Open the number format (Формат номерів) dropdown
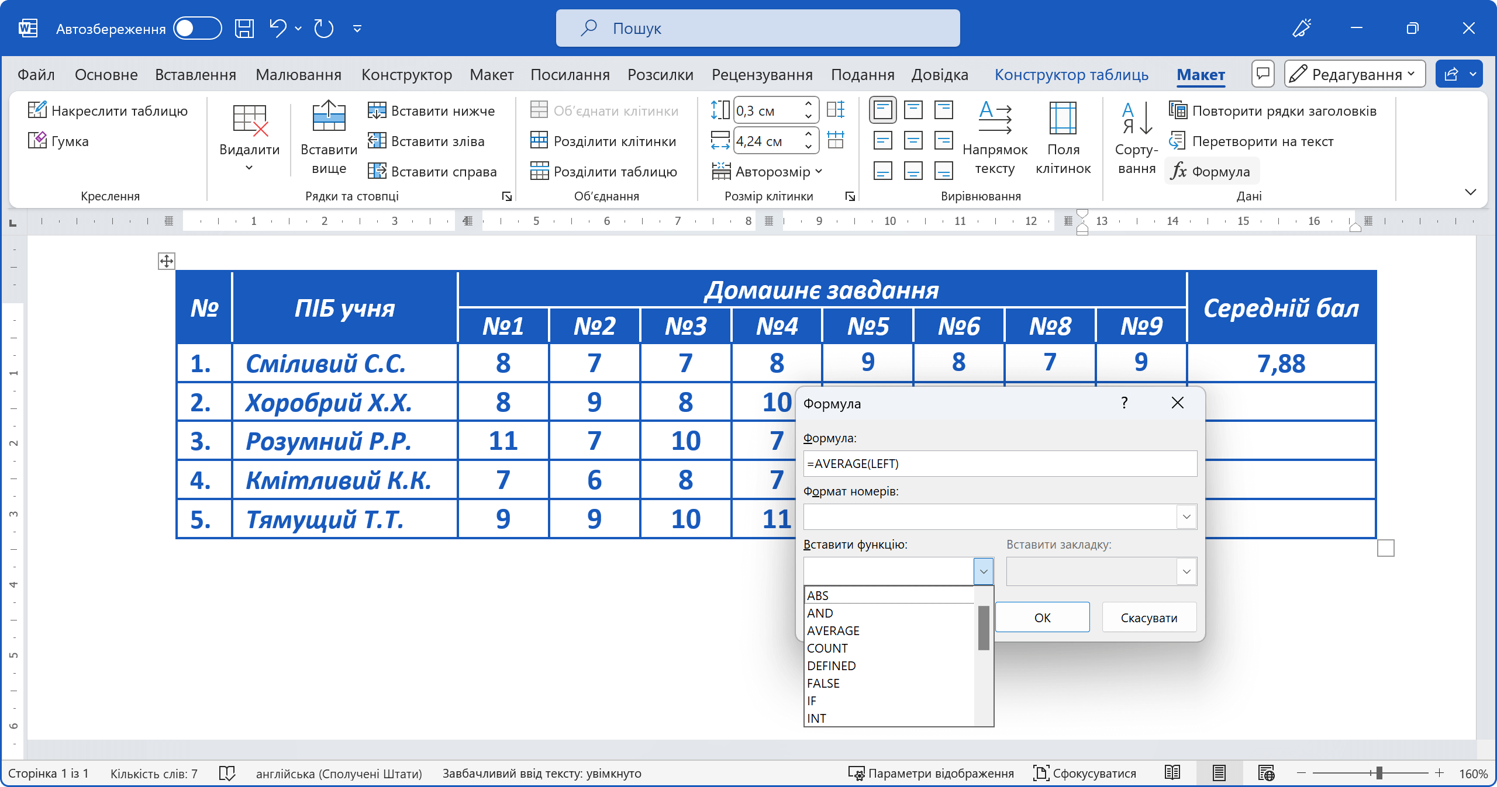The width and height of the screenshot is (1497, 787). (x=1186, y=516)
